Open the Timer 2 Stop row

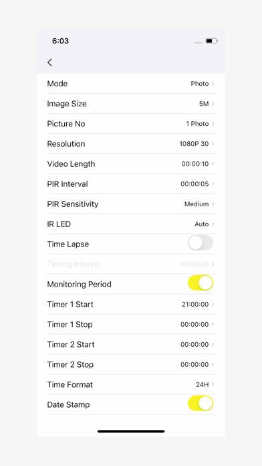[131, 365]
